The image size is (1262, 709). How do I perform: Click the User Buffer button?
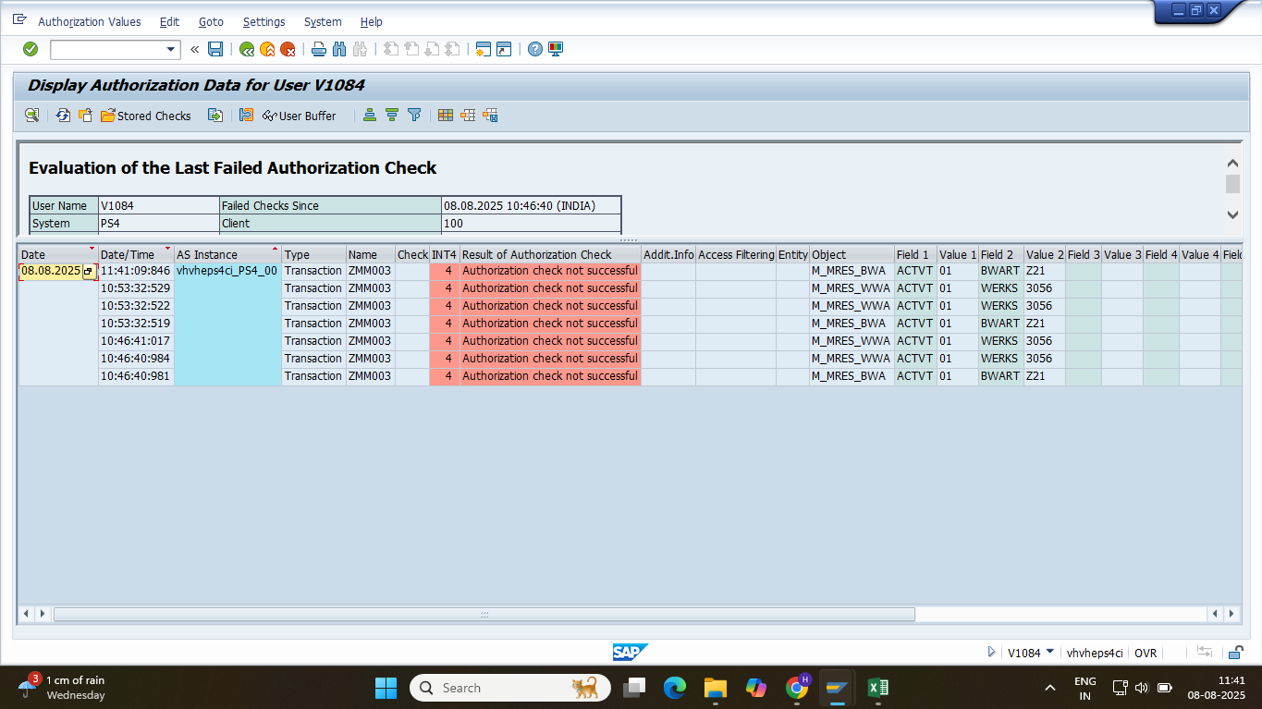[300, 116]
